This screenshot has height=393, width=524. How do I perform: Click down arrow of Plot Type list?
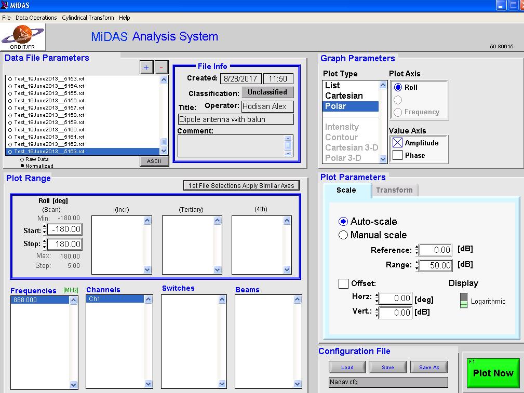point(383,159)
